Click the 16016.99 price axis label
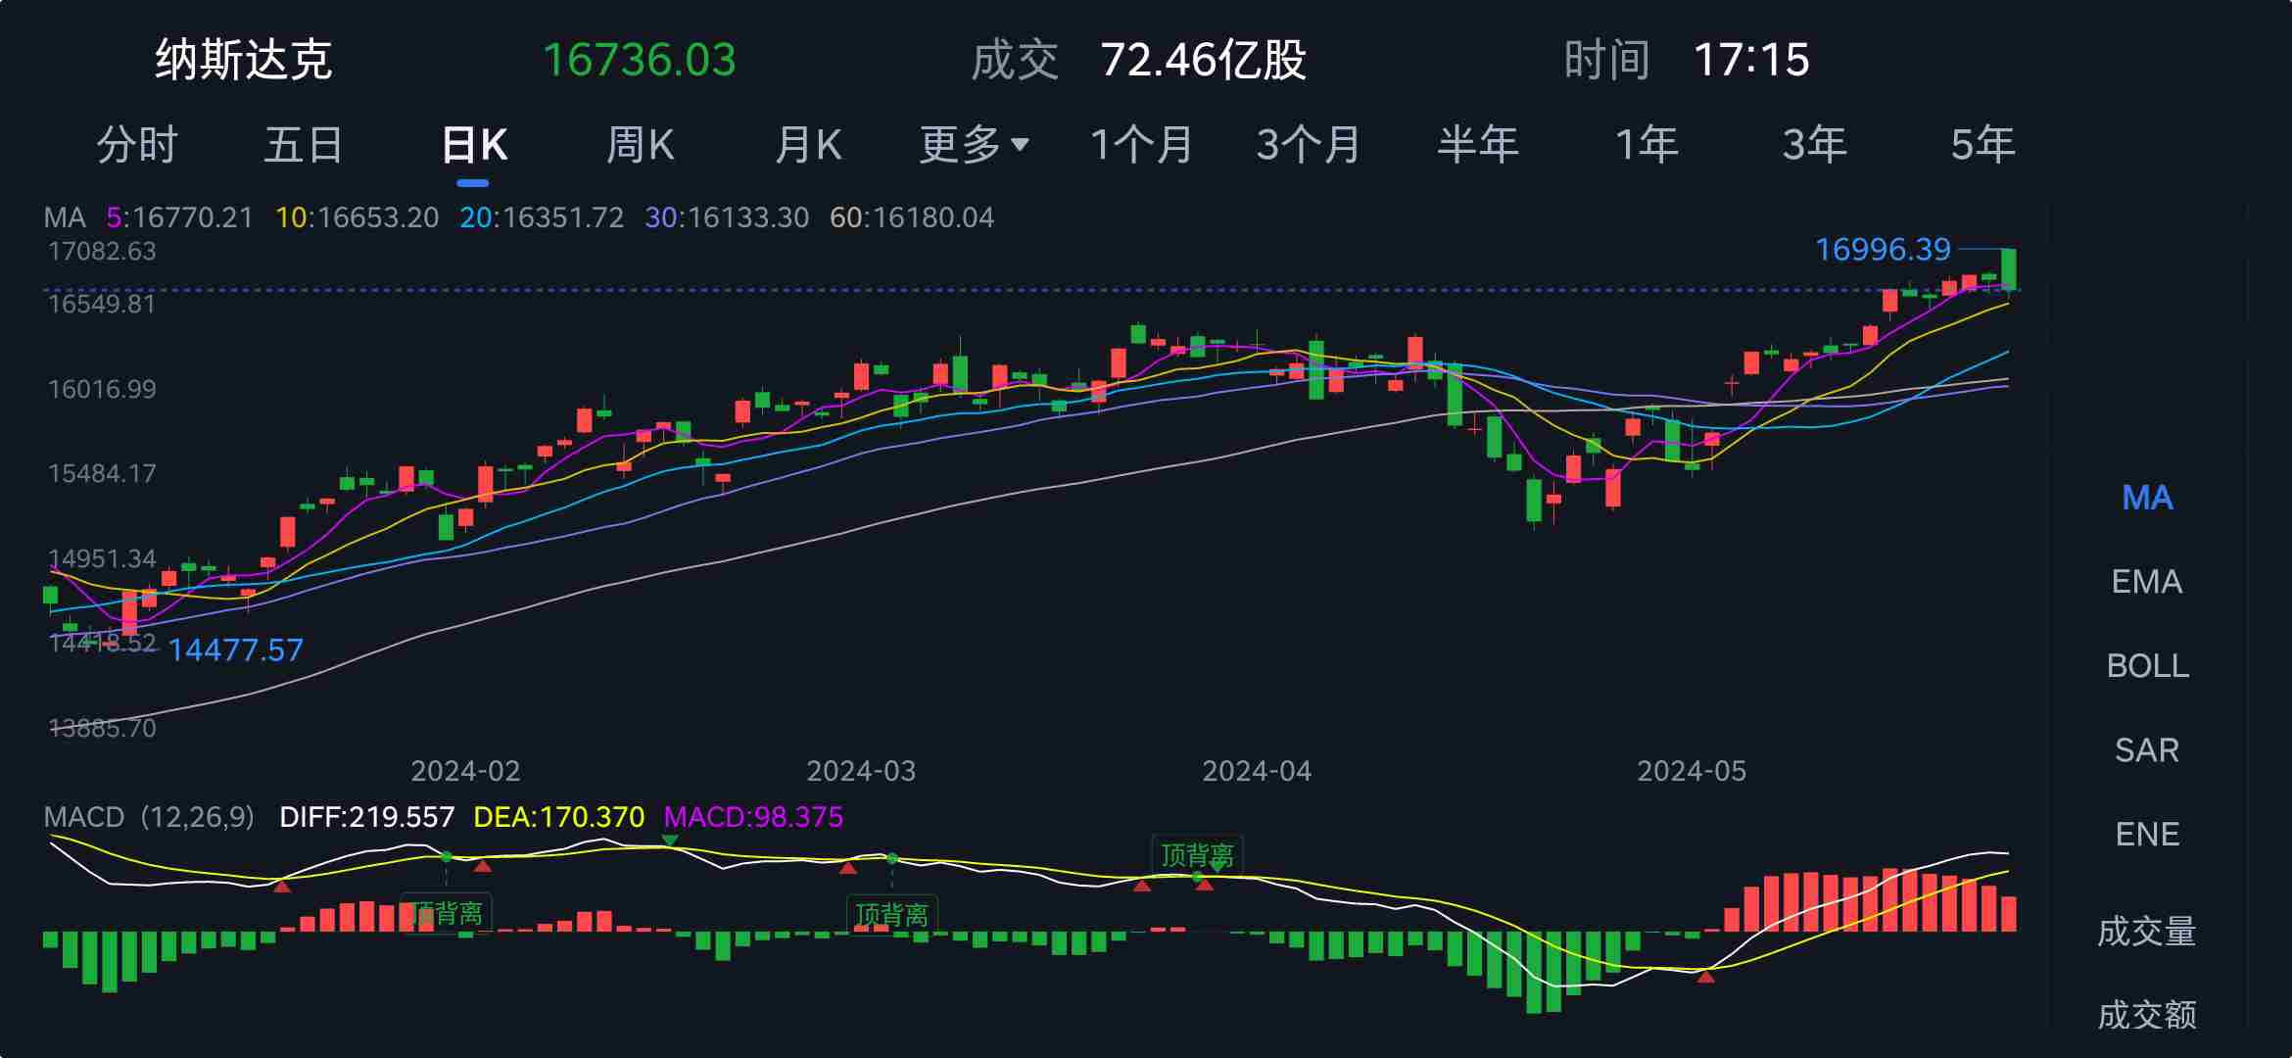 (102, 390)
